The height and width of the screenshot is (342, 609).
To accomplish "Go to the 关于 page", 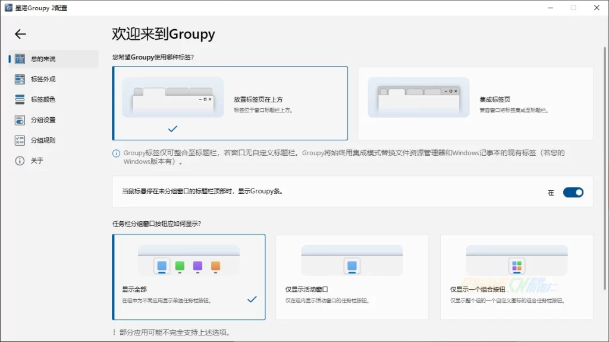I will [37, 161].
